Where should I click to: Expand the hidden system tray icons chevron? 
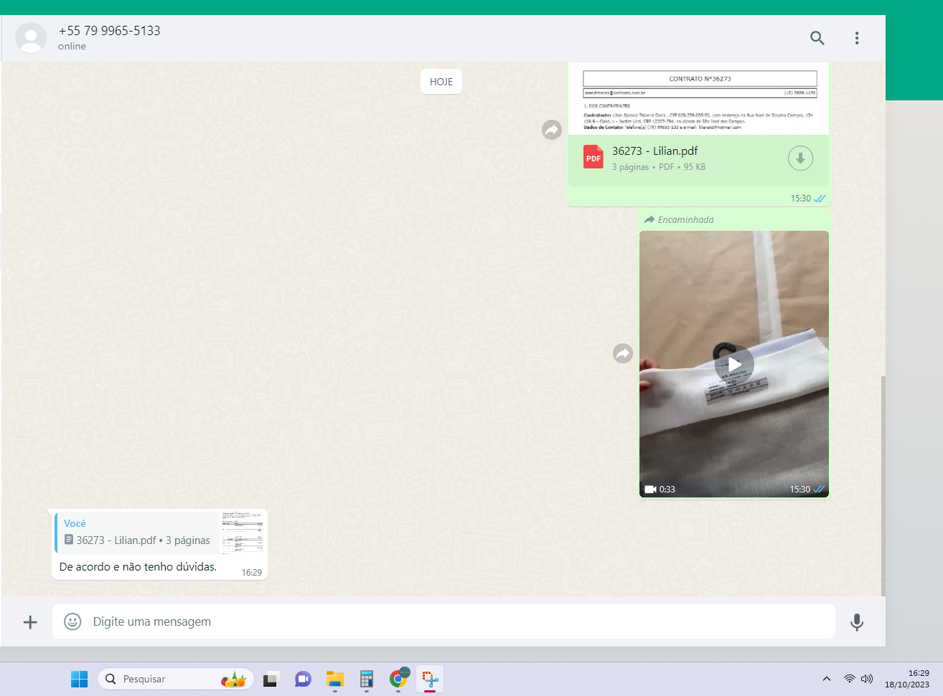[827, 679]
